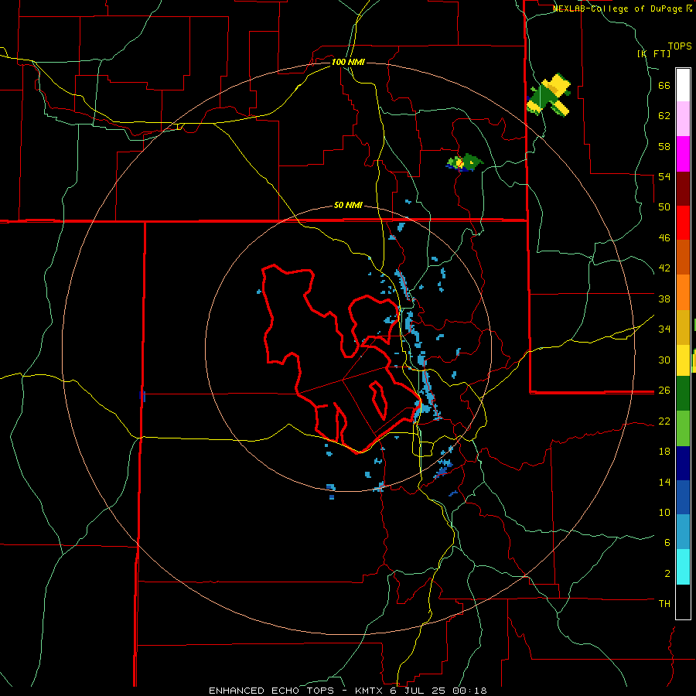
Task: Click the small island outline inside the lake
Action: (x=378, y=401)
